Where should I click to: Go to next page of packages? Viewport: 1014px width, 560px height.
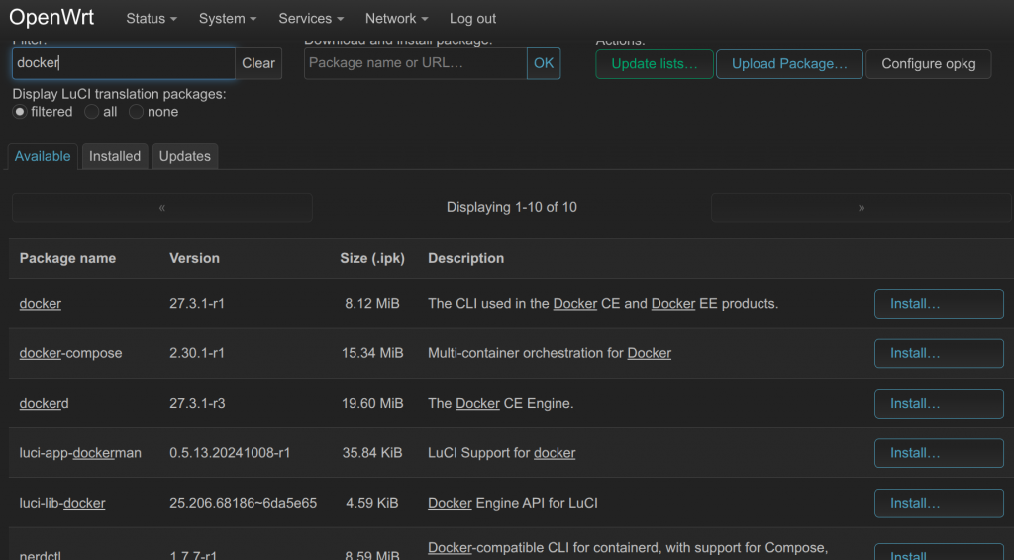coord(862,208)
